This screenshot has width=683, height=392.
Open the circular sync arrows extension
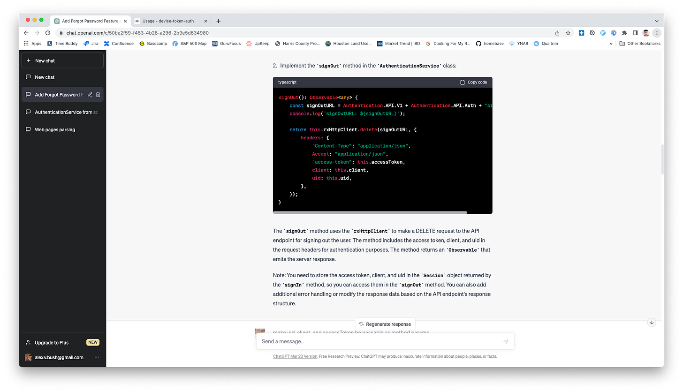click(592, 33)
